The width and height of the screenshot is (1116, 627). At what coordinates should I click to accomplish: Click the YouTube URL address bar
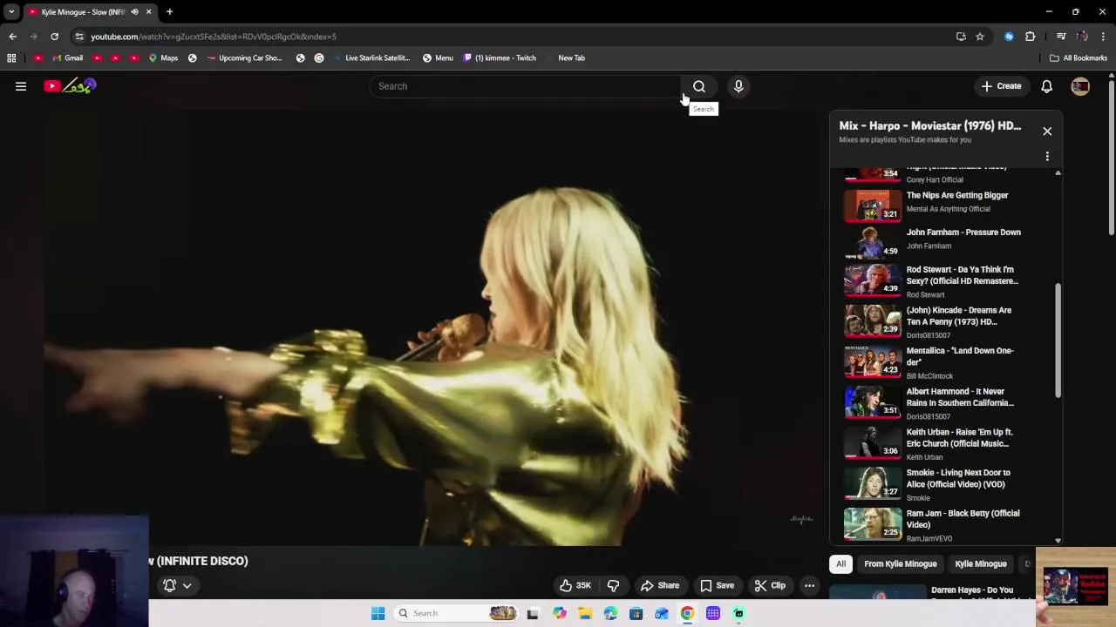[514, 37]
